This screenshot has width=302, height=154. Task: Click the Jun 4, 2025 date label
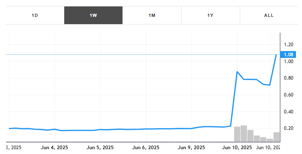pyautogui.click(x=55, y=148)
